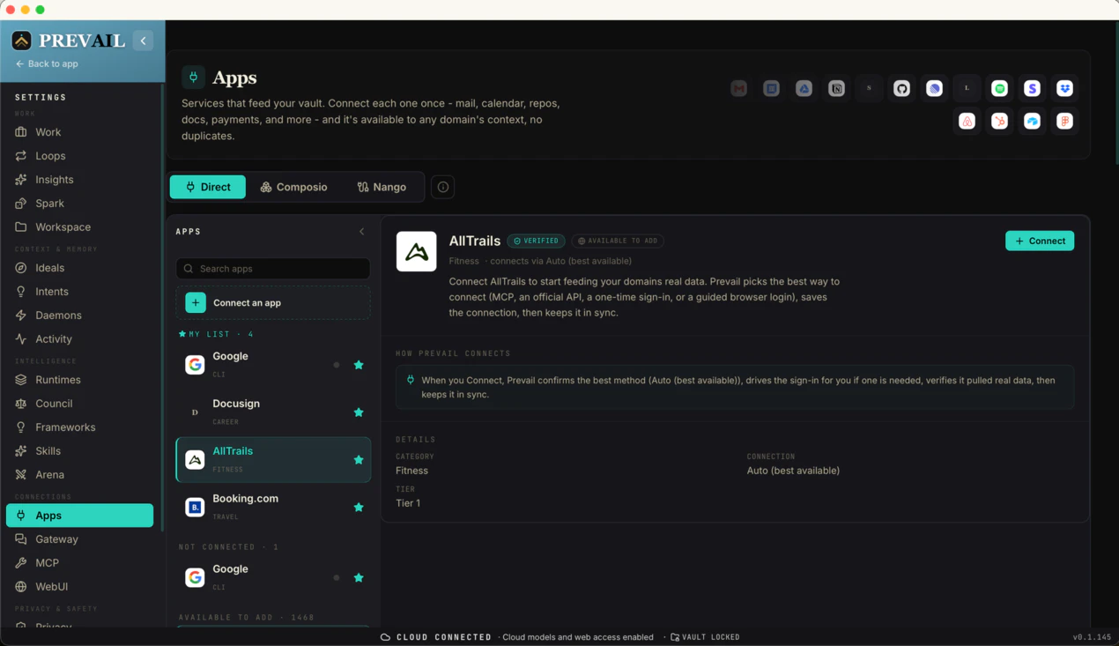This screenshot has height=646, width=1119.
Task: Unstar Booking.com in My List
Action: [x=359, y=507]
